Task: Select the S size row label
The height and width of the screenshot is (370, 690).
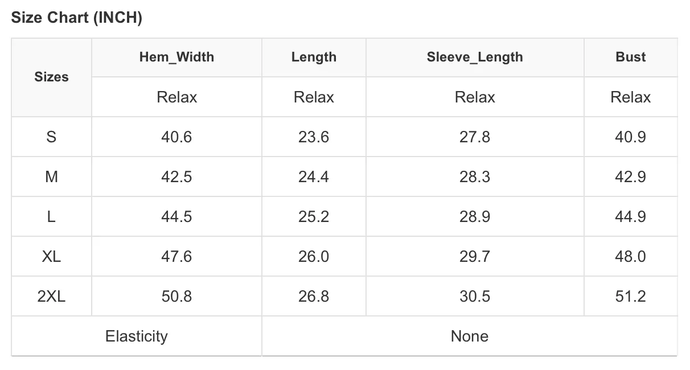Action: (51, 137)
